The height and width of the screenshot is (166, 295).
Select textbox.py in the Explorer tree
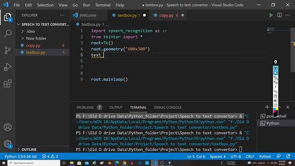pyautogui.click(x=43, y=53)
